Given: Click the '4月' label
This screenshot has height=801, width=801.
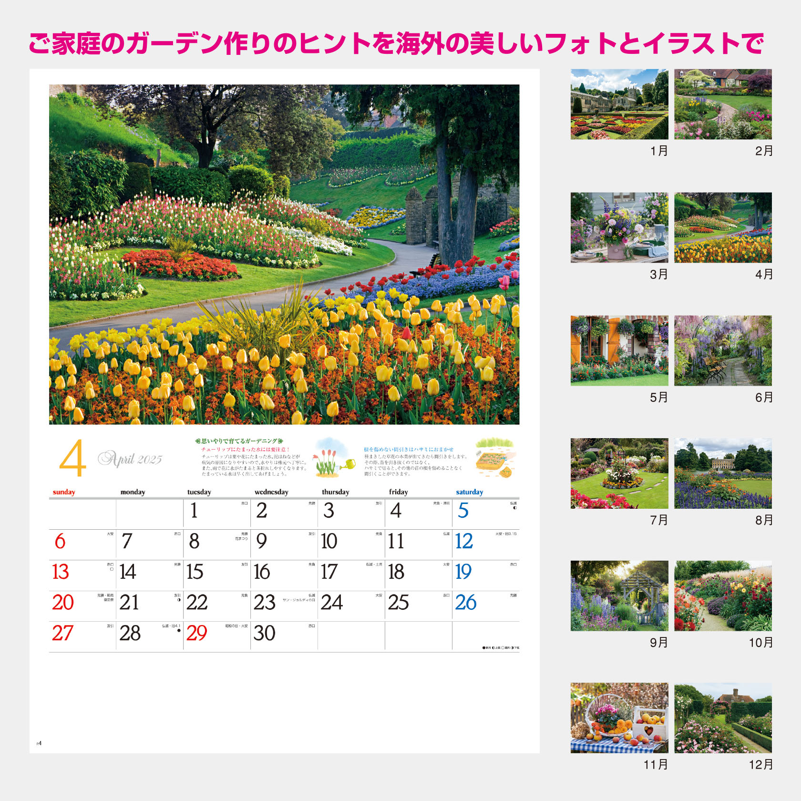Looking at the screenshot, I should (764, 274).
